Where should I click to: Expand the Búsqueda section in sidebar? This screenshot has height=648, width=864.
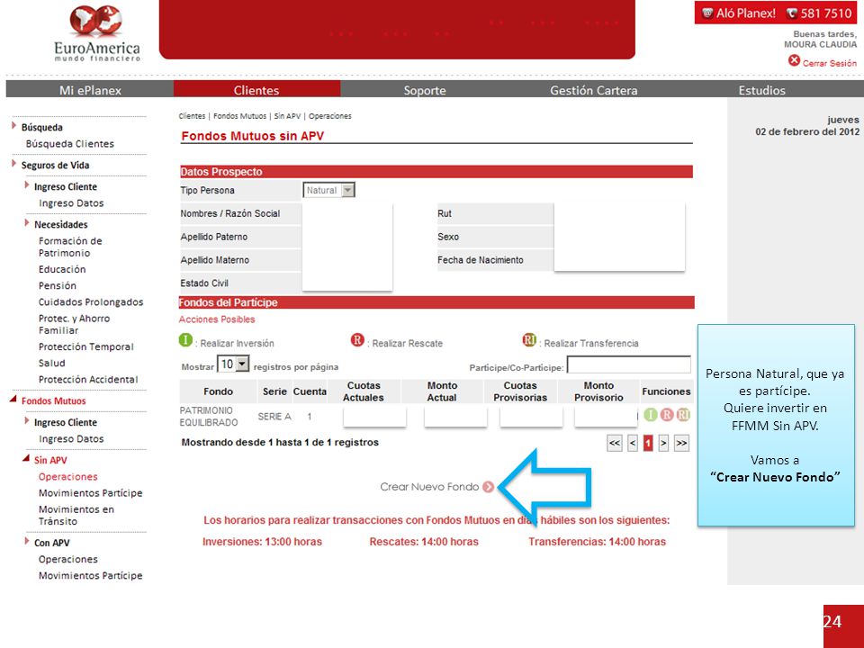[x=13, y=126]
